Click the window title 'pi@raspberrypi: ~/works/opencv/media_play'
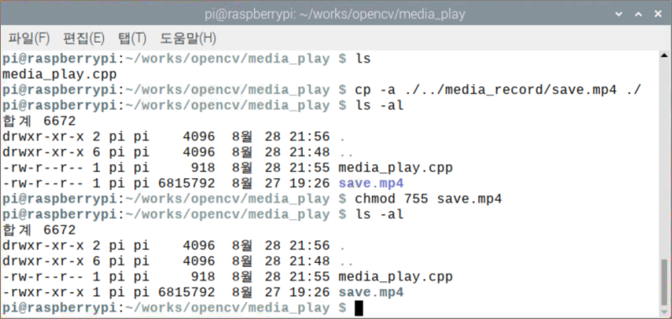The width and height of the screenshot is (672, 319). (334, 14)
